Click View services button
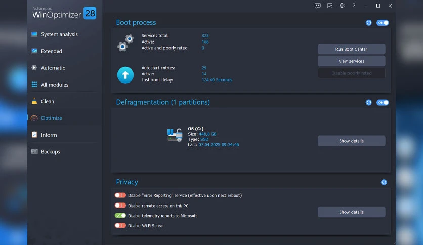The image size is (423, 245). tap(351, 61)
